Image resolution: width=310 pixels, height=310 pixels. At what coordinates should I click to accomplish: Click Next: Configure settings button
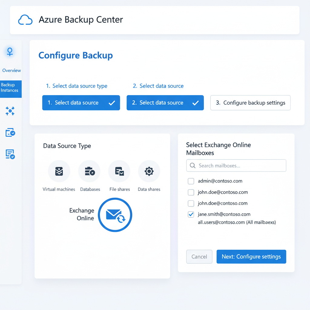(251, 257)
